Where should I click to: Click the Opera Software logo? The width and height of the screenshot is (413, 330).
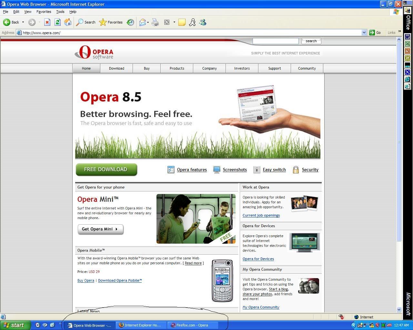click(x=94, y=52)
